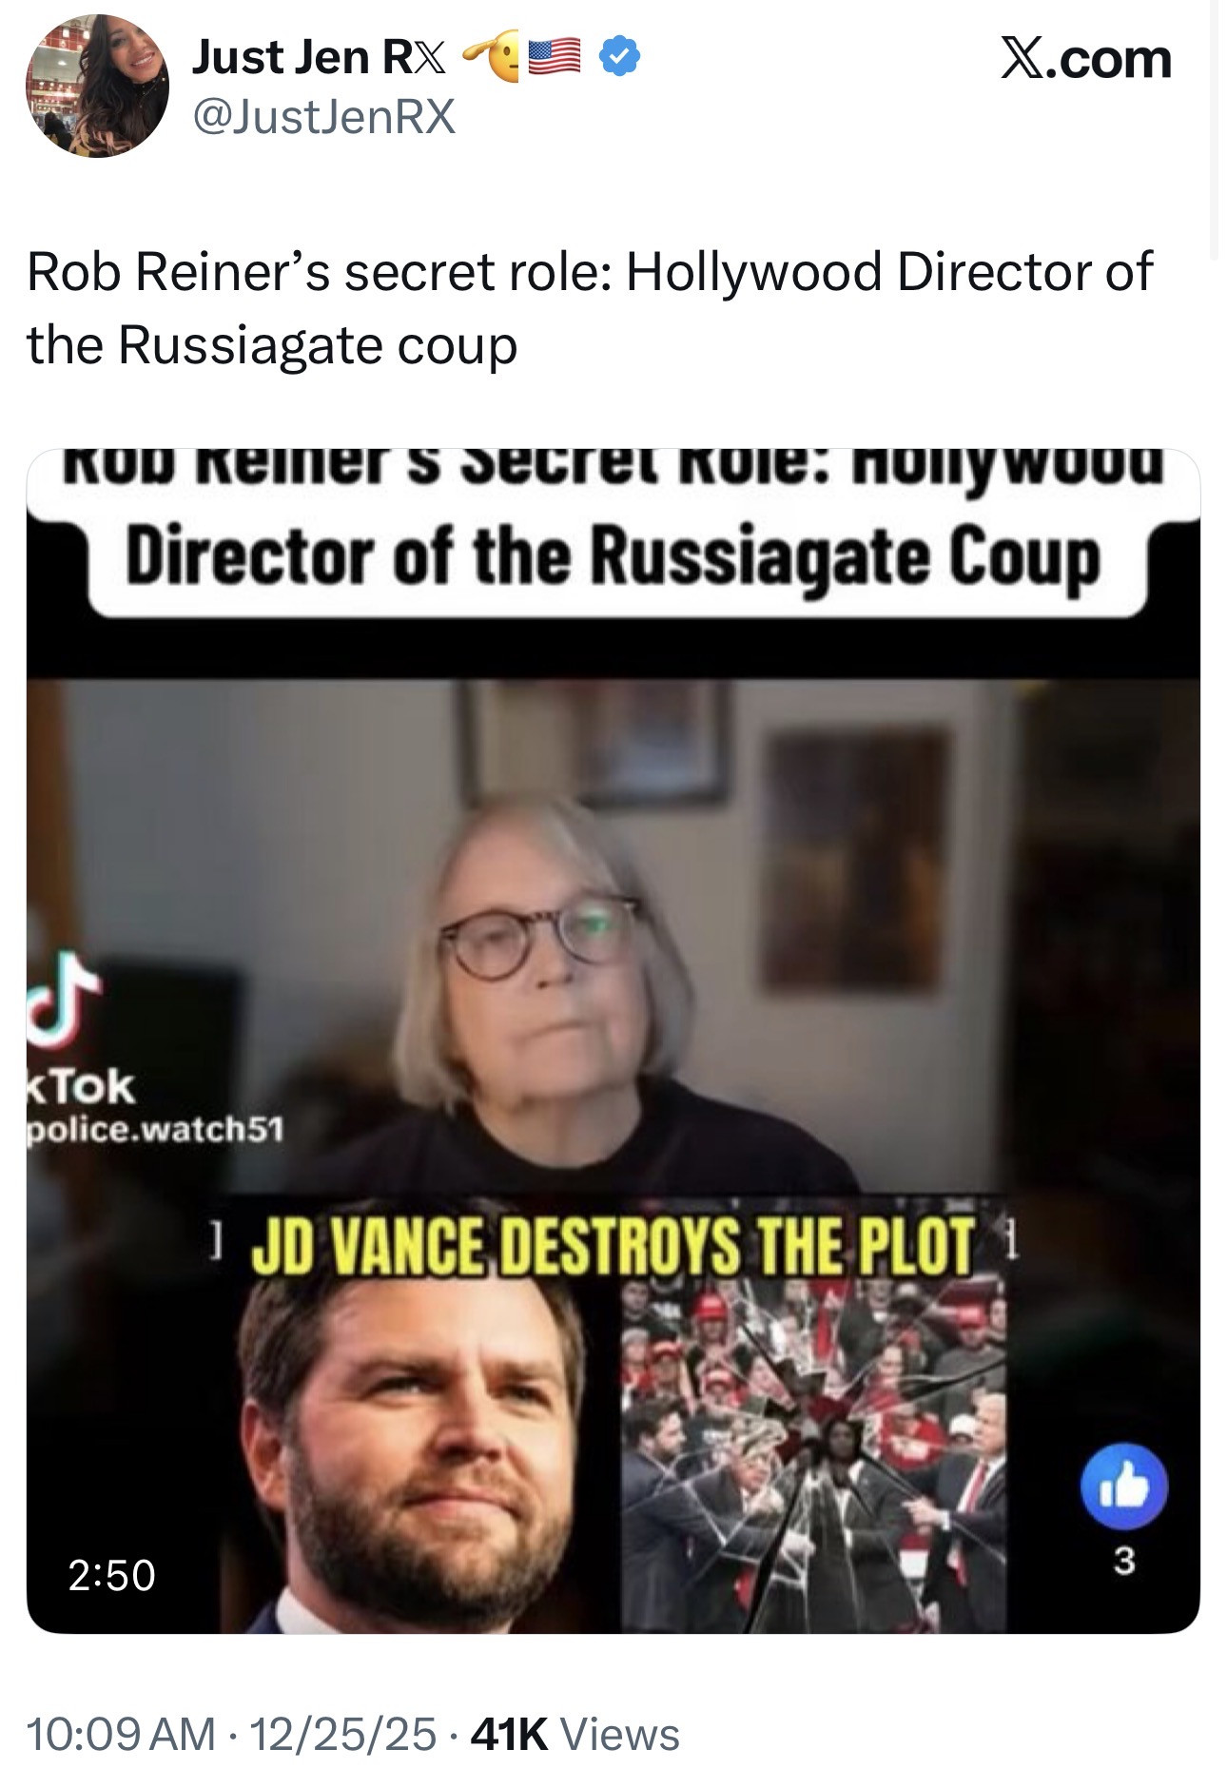Image resolution: width=1227 pixels, height=1788 pixels.
Task: Click the blue verified checkmark badge
Action: 619,58
